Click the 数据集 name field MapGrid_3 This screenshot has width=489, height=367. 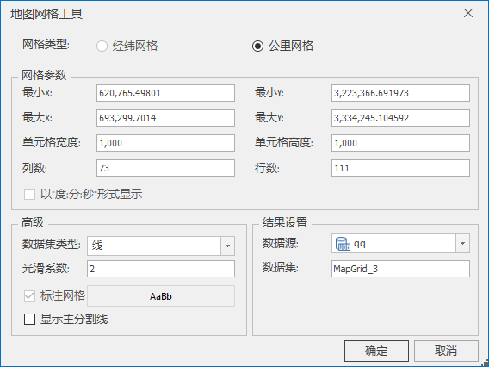400,269
